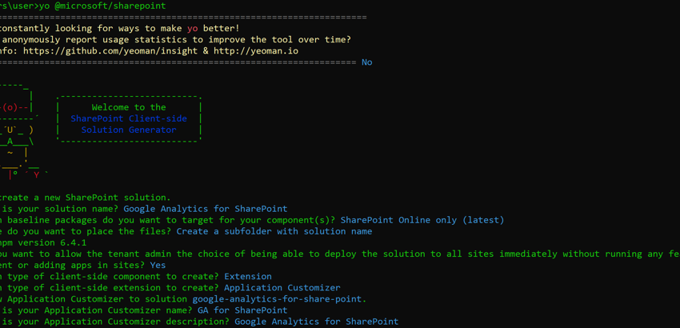Click the blue 'No' answer

pos(367,62)
